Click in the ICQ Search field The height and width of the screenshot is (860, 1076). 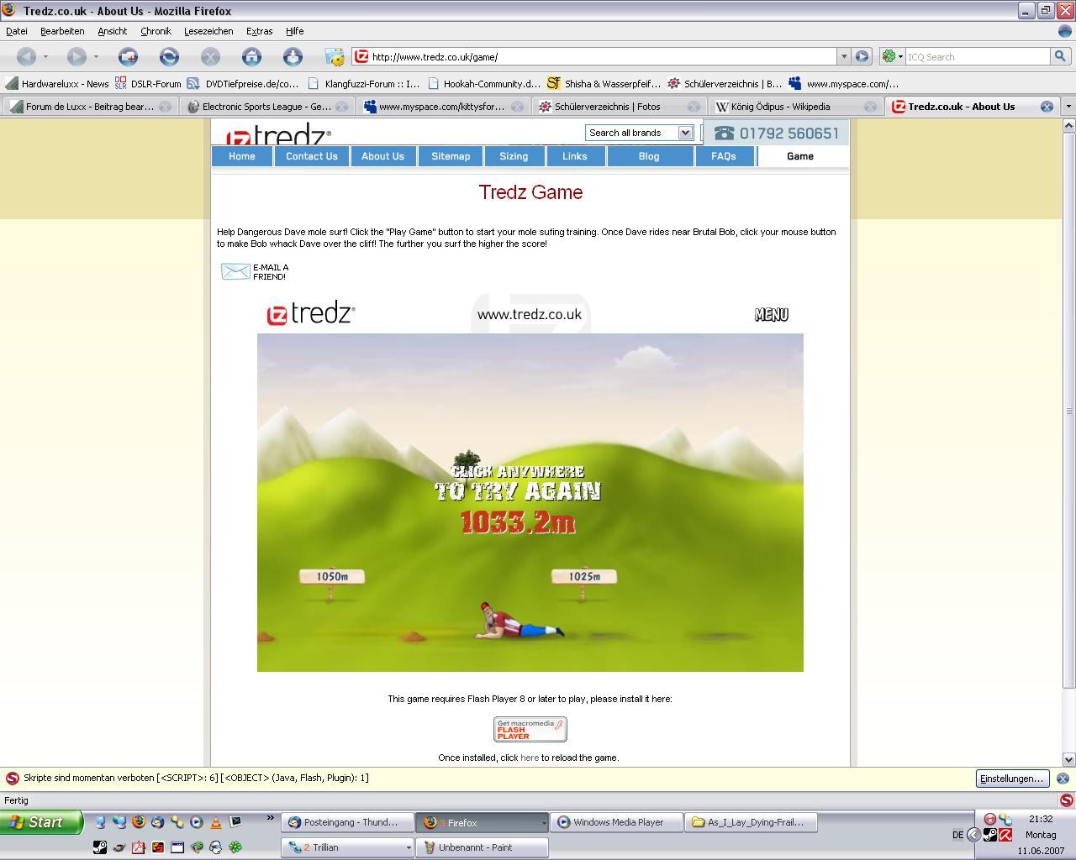[978, 56]
